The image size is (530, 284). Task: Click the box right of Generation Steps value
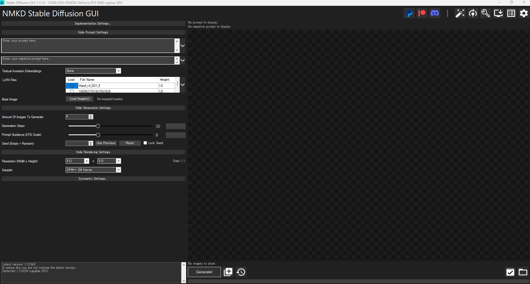(x=176, y=126)
